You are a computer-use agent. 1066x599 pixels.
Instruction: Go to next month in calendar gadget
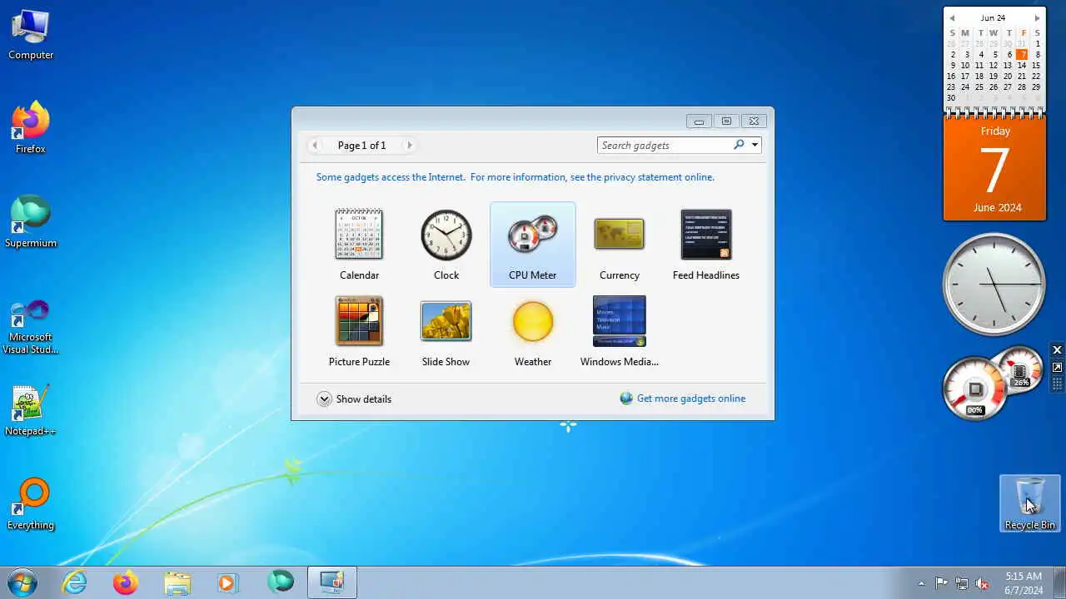pos(1037,17)
